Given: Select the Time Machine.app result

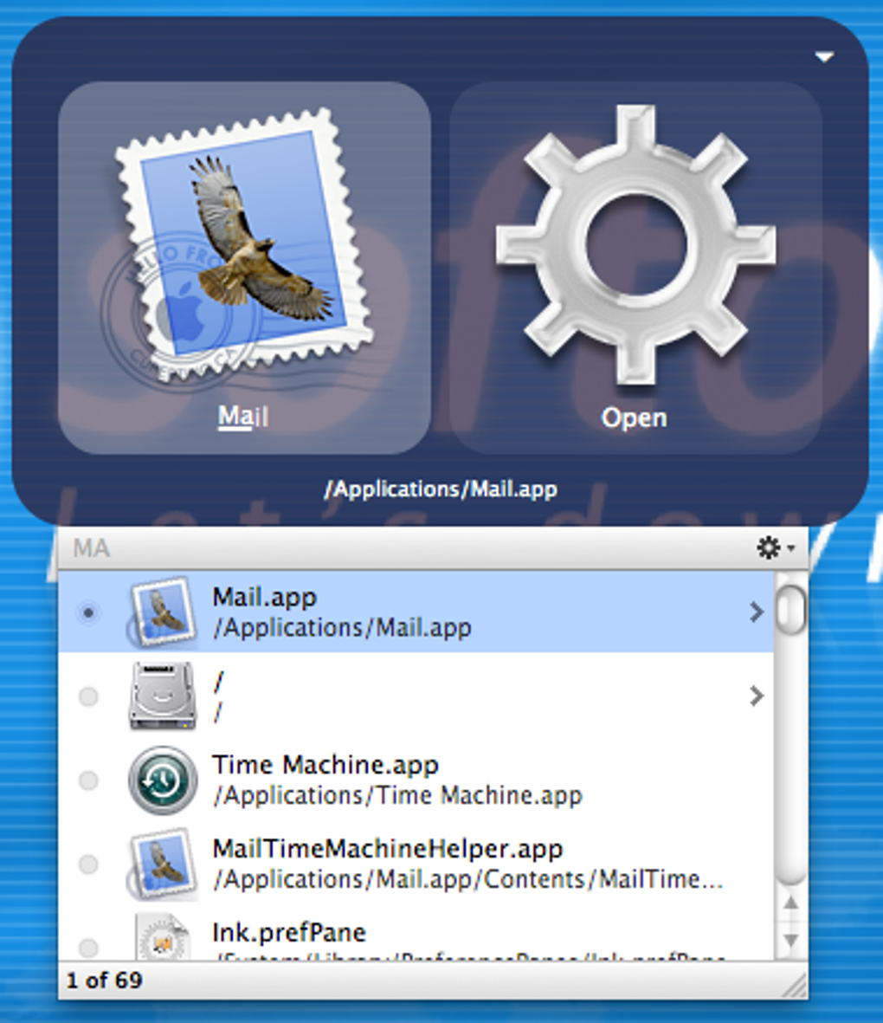Looking at the screenshot, I should pyautogui.click(x=416, y=780).
